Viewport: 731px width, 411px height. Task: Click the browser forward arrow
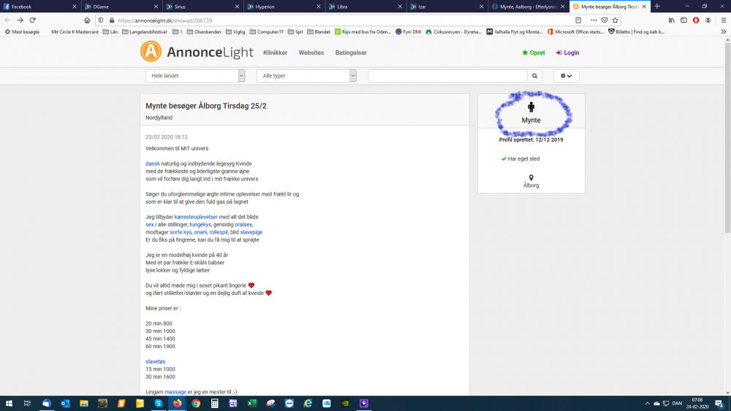click(x=20, y=20)
